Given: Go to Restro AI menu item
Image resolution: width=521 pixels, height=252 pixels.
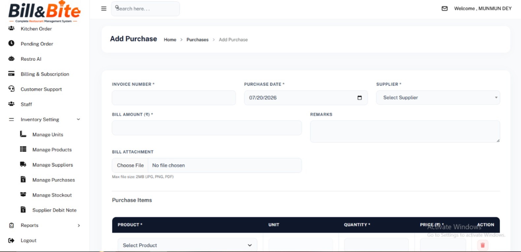Looking at the screenshot, I should coord(31,59).
